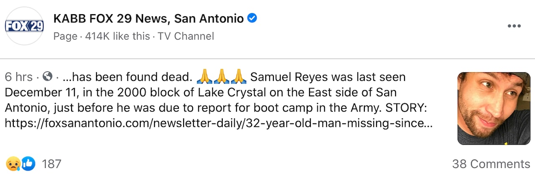Image resolution: width=535 pixels, height=179 pixels.
Task: Click the globe public audience icon
Action: pyautogui.click(x=48, y=77)
